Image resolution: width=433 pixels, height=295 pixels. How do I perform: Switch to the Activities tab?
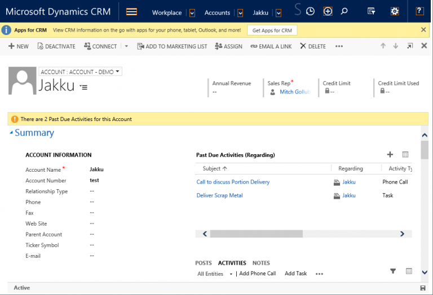[232, 263]
